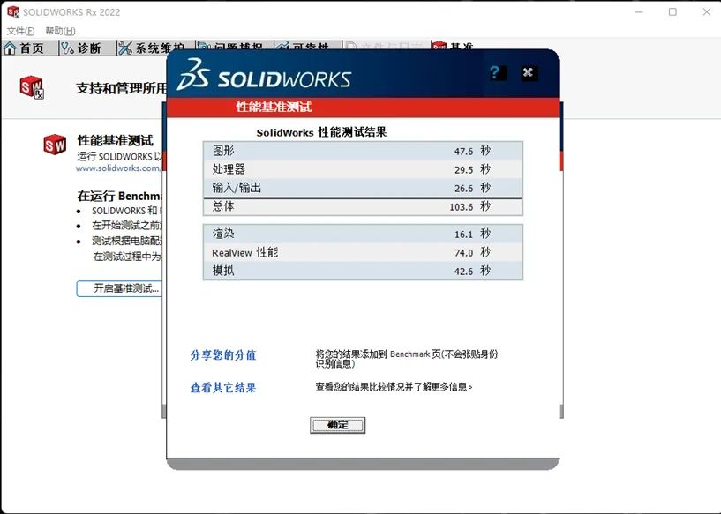Click the SolidWorks 性能测试结果 heading
The height and width of the screenshot is (514, 721).
(321, 133)
